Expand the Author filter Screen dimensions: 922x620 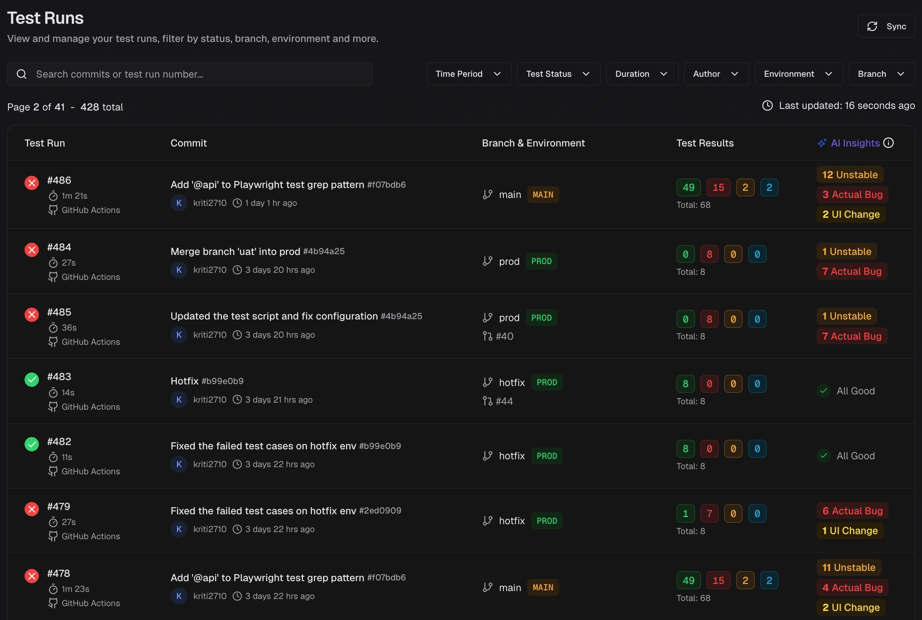pos(716,74)
